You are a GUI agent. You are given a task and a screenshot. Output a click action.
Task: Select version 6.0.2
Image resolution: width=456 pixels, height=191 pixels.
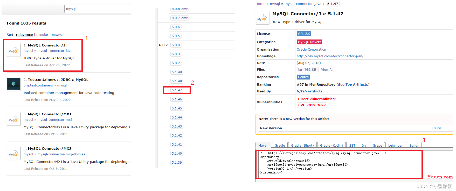click(x=176, y=63)
